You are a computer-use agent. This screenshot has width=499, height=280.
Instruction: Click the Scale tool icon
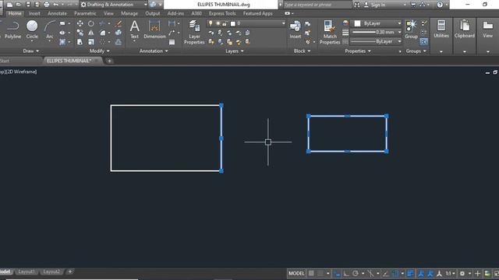[x=91, y=42]
